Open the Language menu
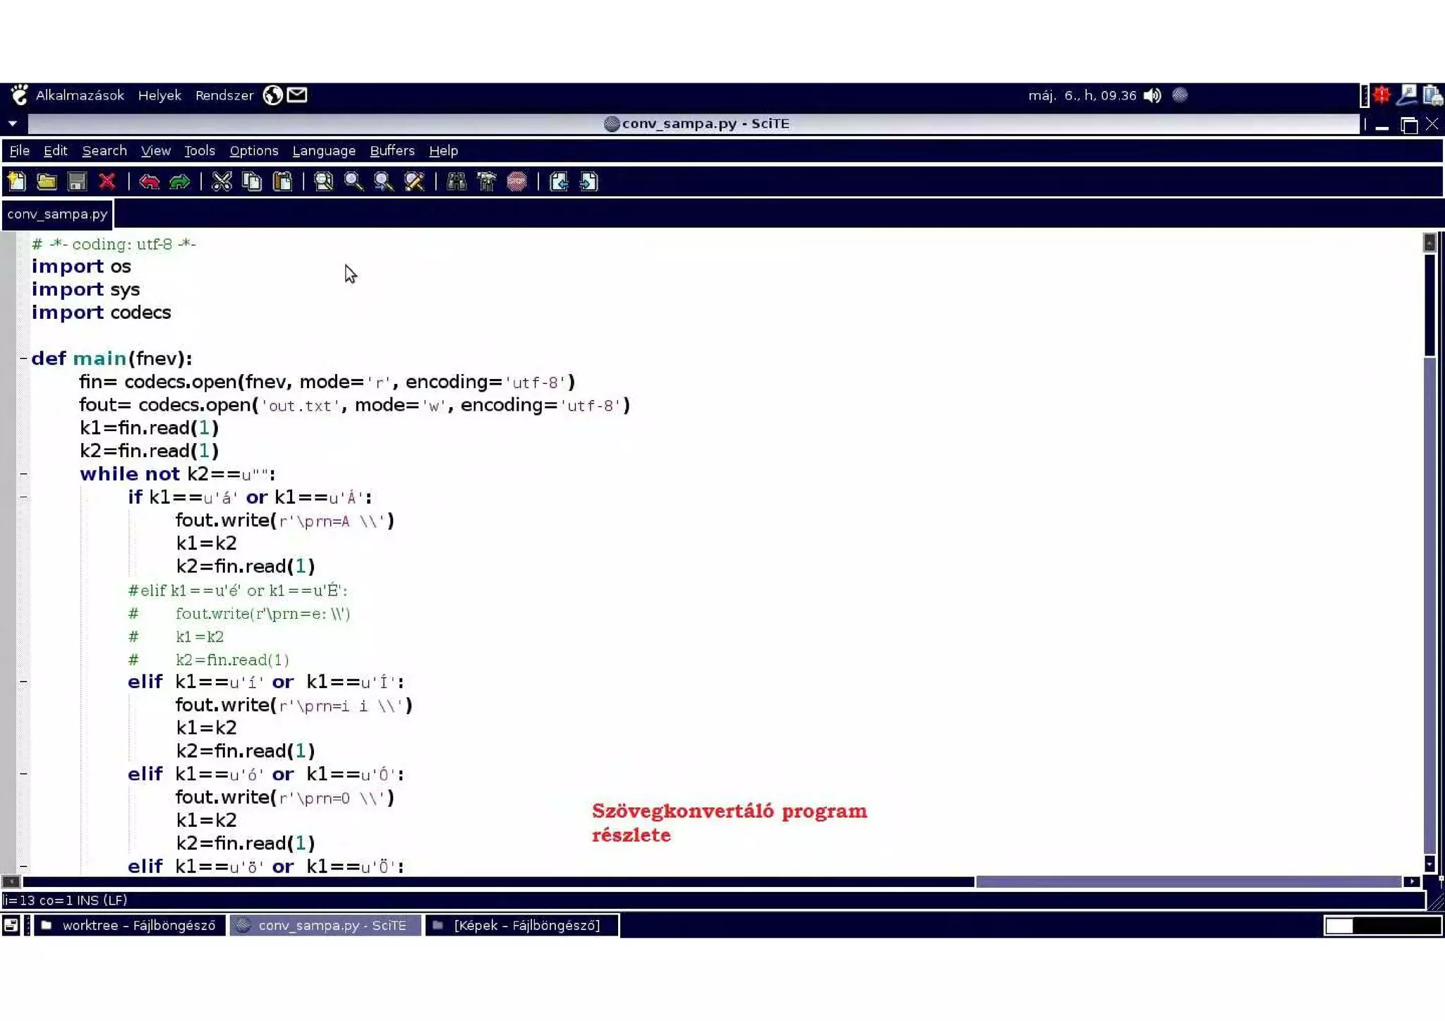 pyautogui.click(x=324, y=151)
